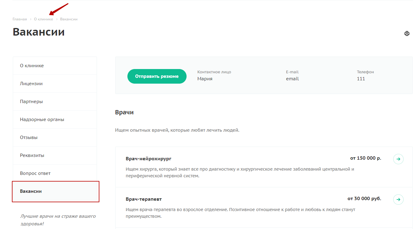Open the Врач-терапевт vacancy title
417x229 pixels.
(x=144, y=199)
